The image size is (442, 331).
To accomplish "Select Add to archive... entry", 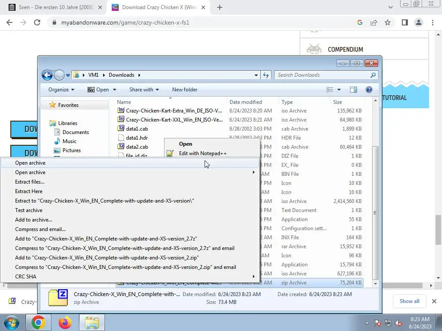I will [129, 219].
